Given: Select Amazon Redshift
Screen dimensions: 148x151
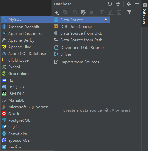Looking at the screenshot, I should pyautogui.click(x=27, y=27).
